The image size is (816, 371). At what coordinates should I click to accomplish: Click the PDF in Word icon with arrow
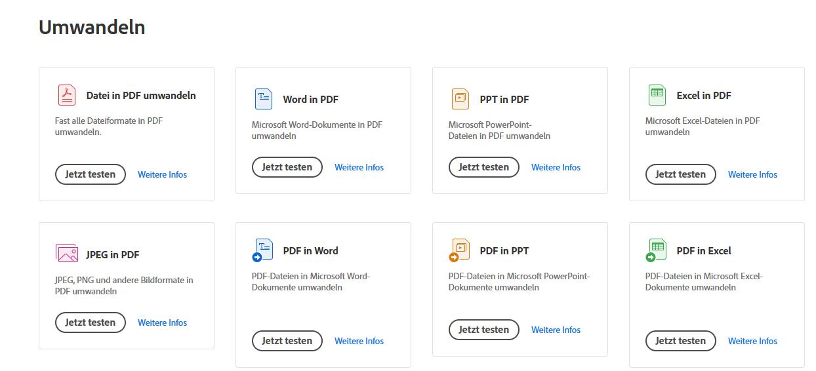[x=262, y=250]
